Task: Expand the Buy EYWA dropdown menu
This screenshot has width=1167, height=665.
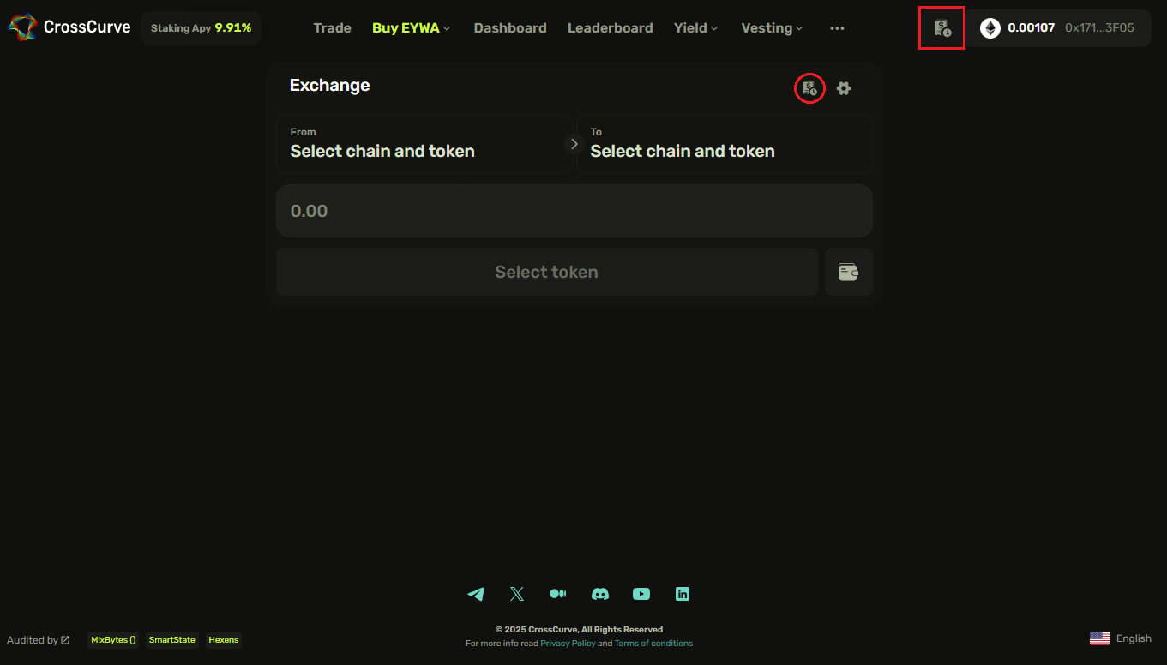Action: [x=411, y=28]
